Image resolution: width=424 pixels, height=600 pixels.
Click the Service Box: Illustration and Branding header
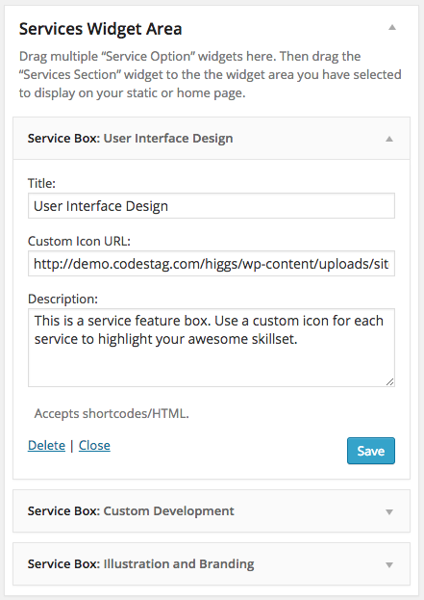coord(212,563)
